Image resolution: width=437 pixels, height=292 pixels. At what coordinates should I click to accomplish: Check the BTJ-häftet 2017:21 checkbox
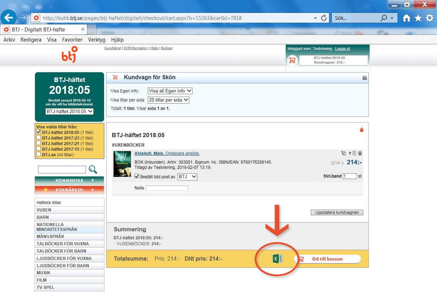point(39,143)
